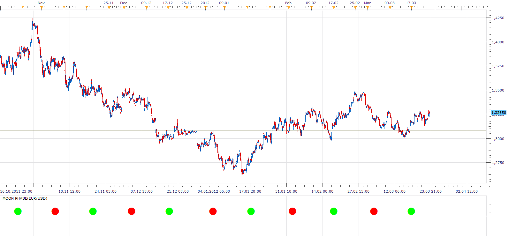Click the 25.02 date label at top

[355, 3]
